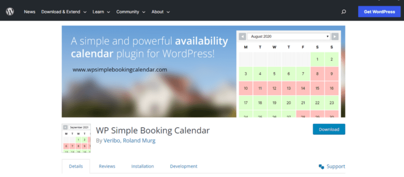Click previous arrow in September 2021 thumbnail
The width and height of the screenshot is (404, 177).
pyautogui.click(x=66, y=127)
